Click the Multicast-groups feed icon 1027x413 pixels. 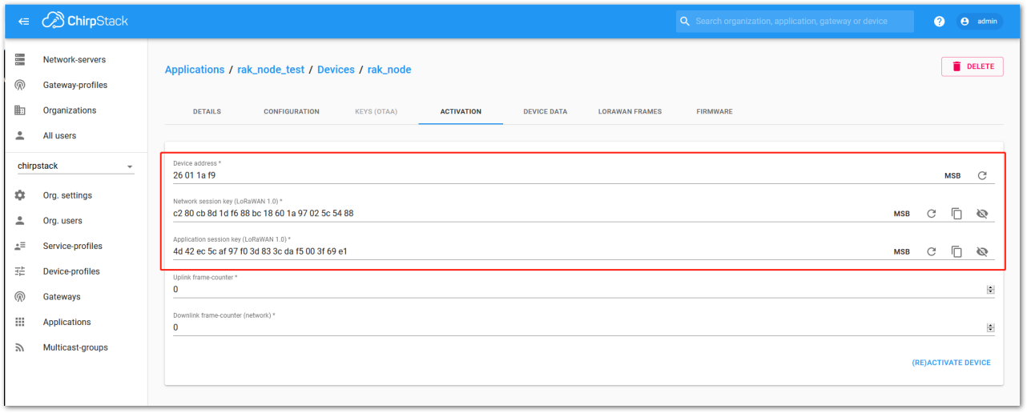tap(20, 347)
